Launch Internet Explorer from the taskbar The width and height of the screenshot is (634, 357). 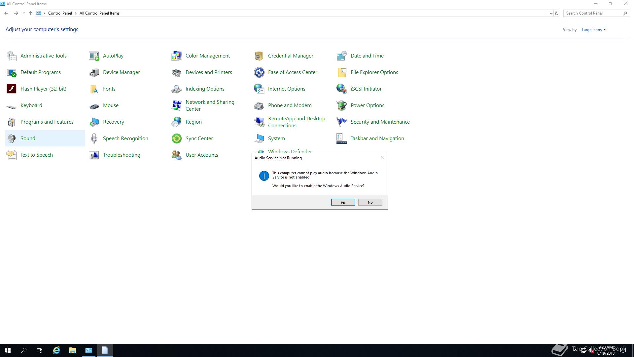56,350
